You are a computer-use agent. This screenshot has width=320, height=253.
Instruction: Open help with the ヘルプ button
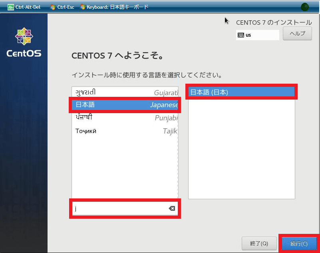tap(297, 33)
